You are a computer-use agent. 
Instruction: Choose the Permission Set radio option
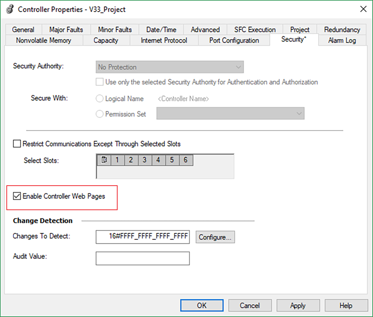(100, 114)
